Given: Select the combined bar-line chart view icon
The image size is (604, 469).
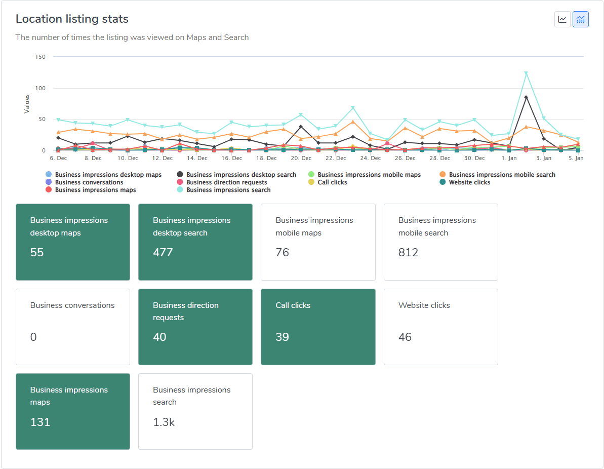Looking at the screenshot, I should (x=581, y=19).
